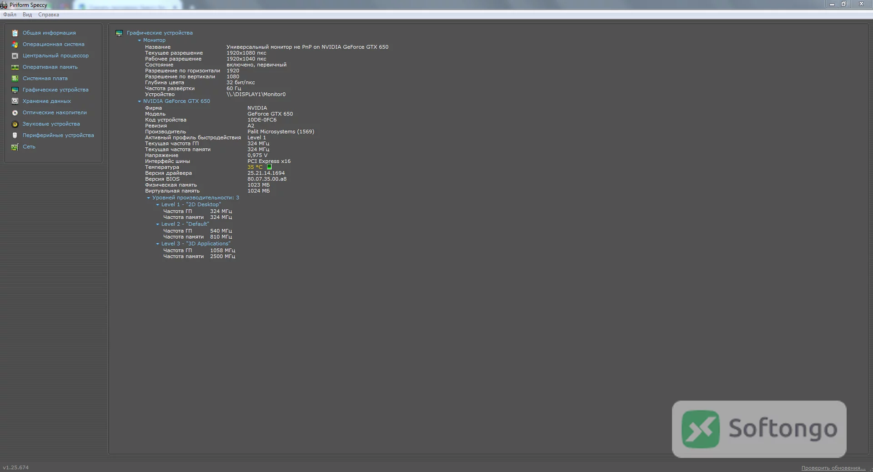Click the \\.\DISPLAY1\Monitor0 device value

point(256,95)
